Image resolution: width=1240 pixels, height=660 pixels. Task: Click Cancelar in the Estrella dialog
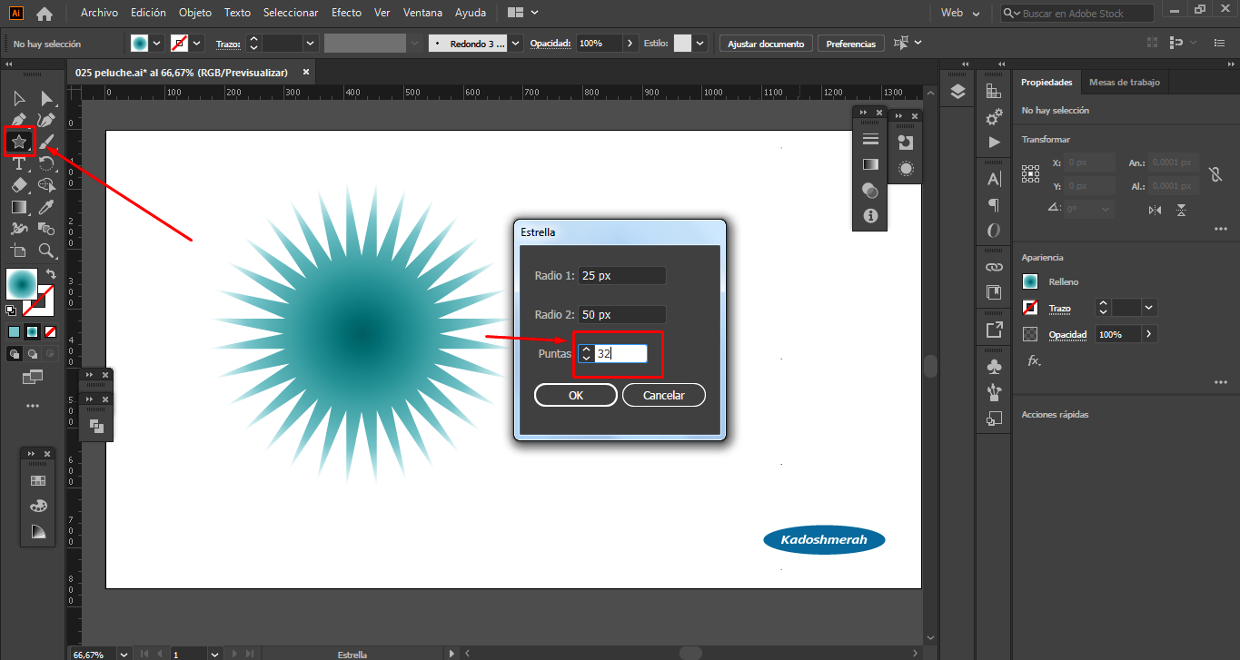[664, 395]
